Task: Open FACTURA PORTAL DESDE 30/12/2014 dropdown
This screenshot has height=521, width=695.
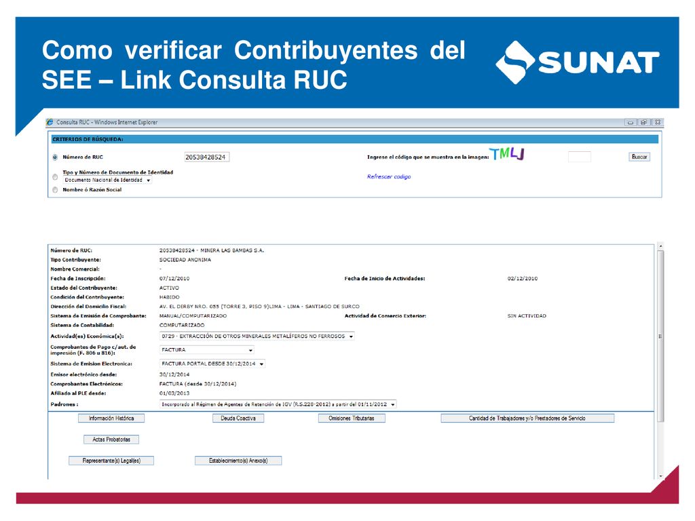Action: 212,364
